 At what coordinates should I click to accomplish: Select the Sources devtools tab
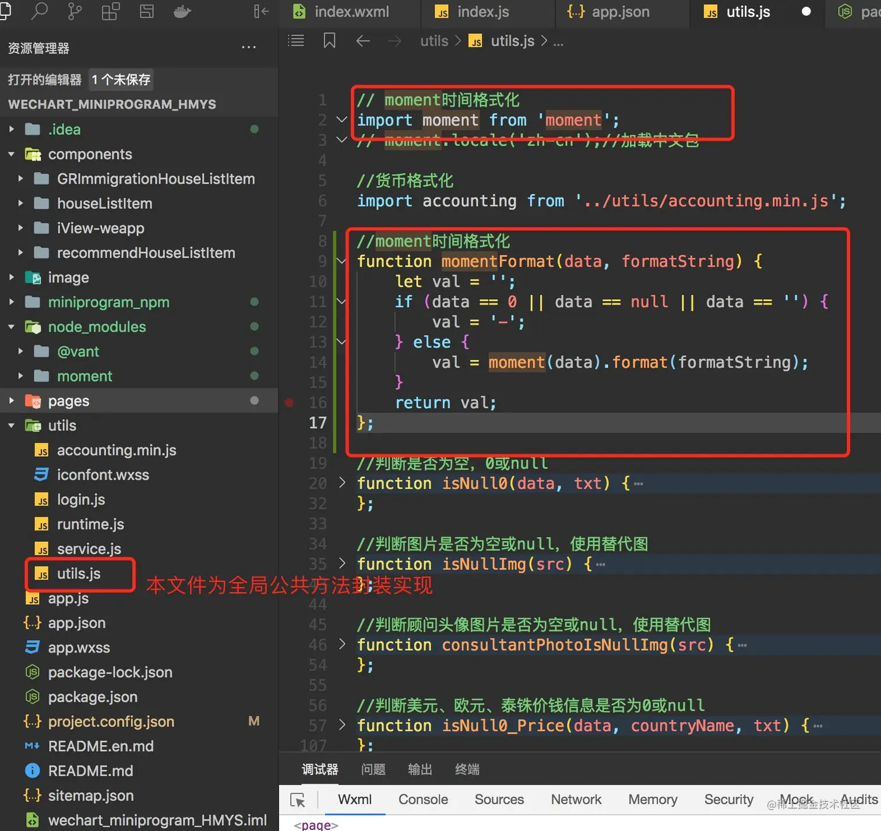[499, 800]
